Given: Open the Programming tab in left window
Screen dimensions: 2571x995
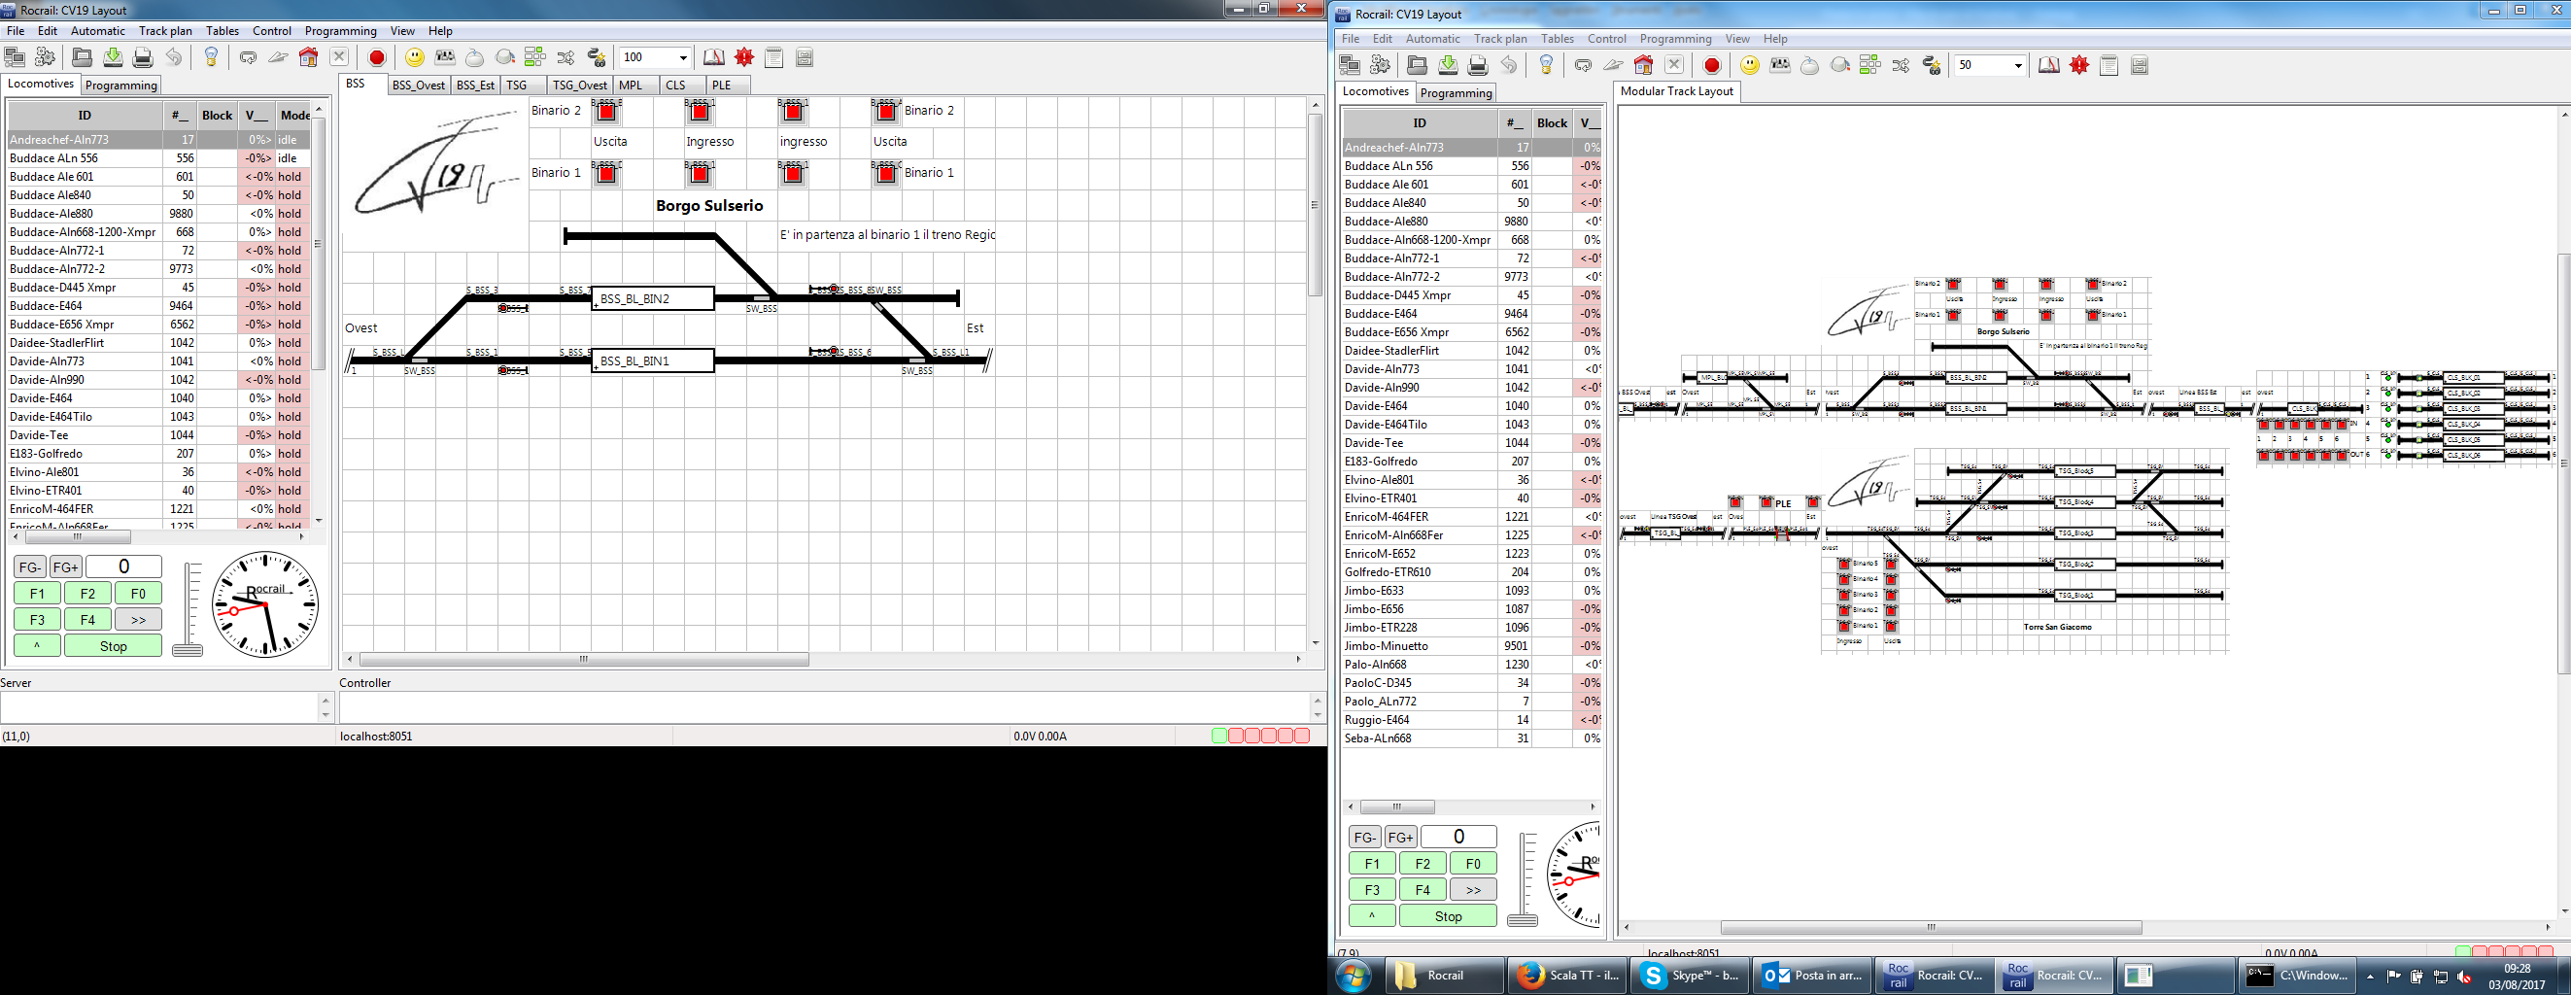Looking at the screenshot, I should click(x=120, y=85).
